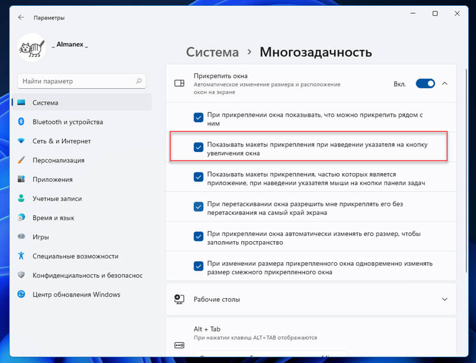Click the 'Alt + Tab' section title
The width and height of the screenshot is (476, 363).
[207, 329]
